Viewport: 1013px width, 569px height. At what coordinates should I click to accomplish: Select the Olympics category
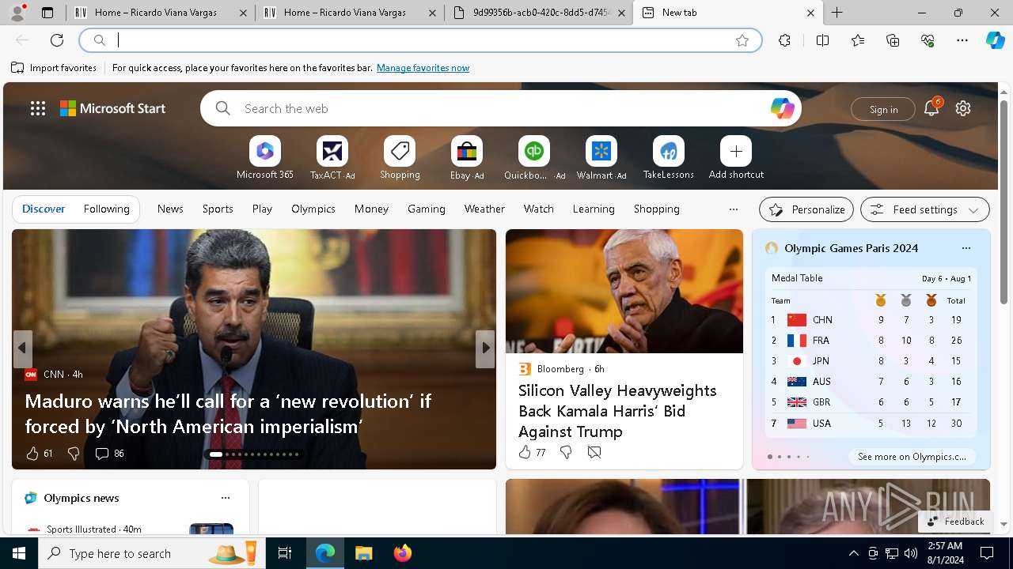[x=313, y=209]
